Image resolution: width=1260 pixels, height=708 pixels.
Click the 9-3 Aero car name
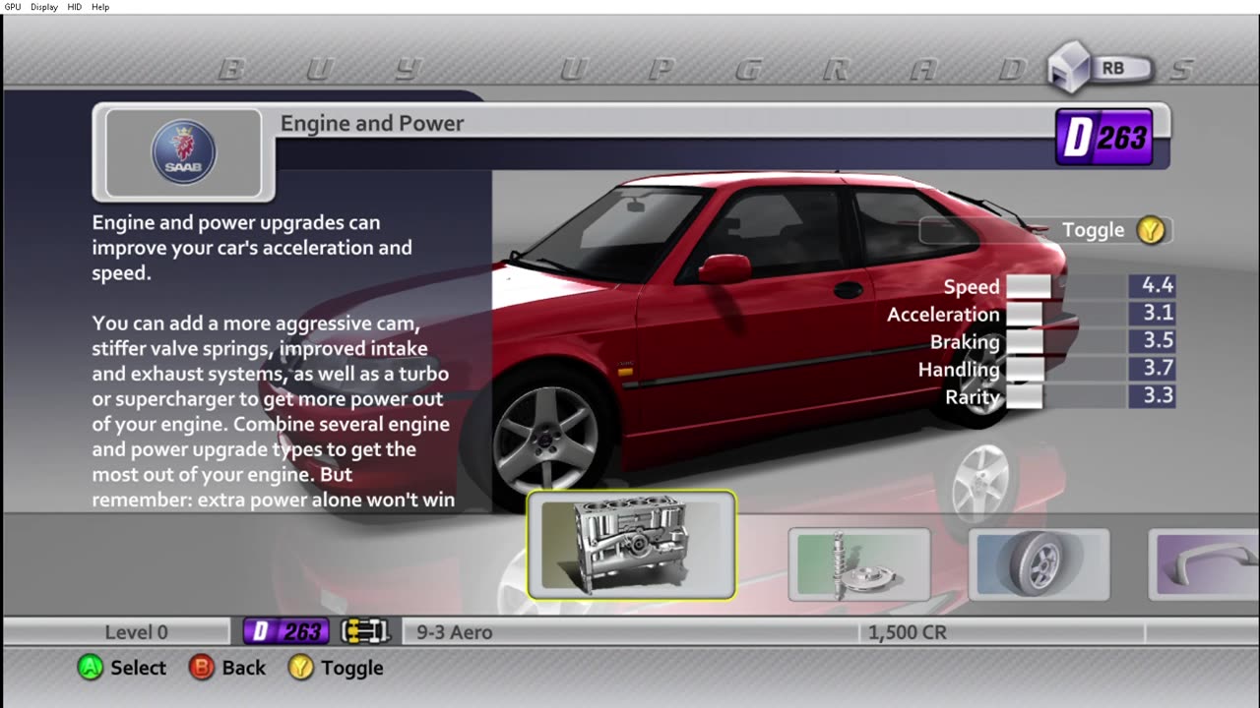[454, 632]
